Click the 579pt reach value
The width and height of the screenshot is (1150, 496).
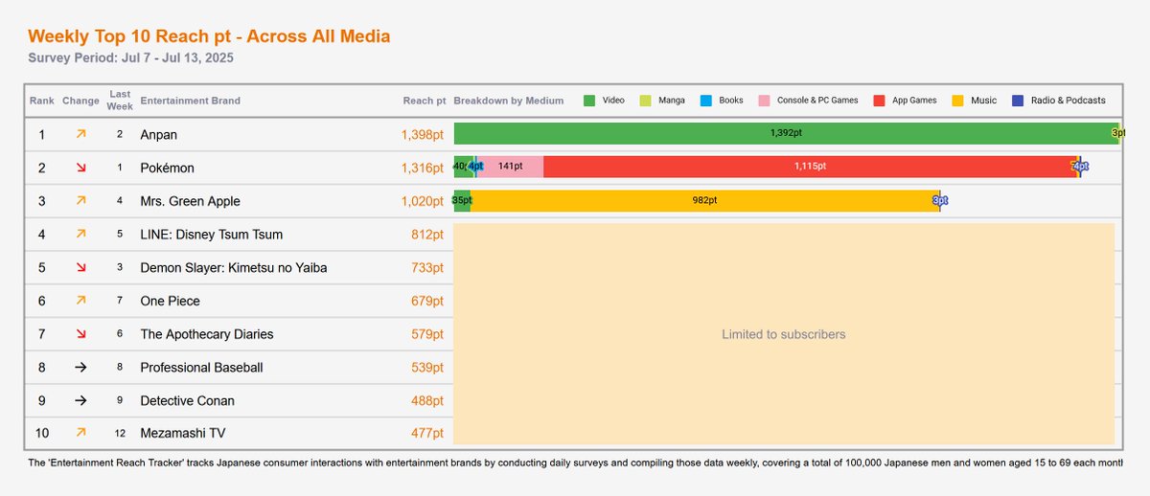pyautogui.click(x=427, y=334)
